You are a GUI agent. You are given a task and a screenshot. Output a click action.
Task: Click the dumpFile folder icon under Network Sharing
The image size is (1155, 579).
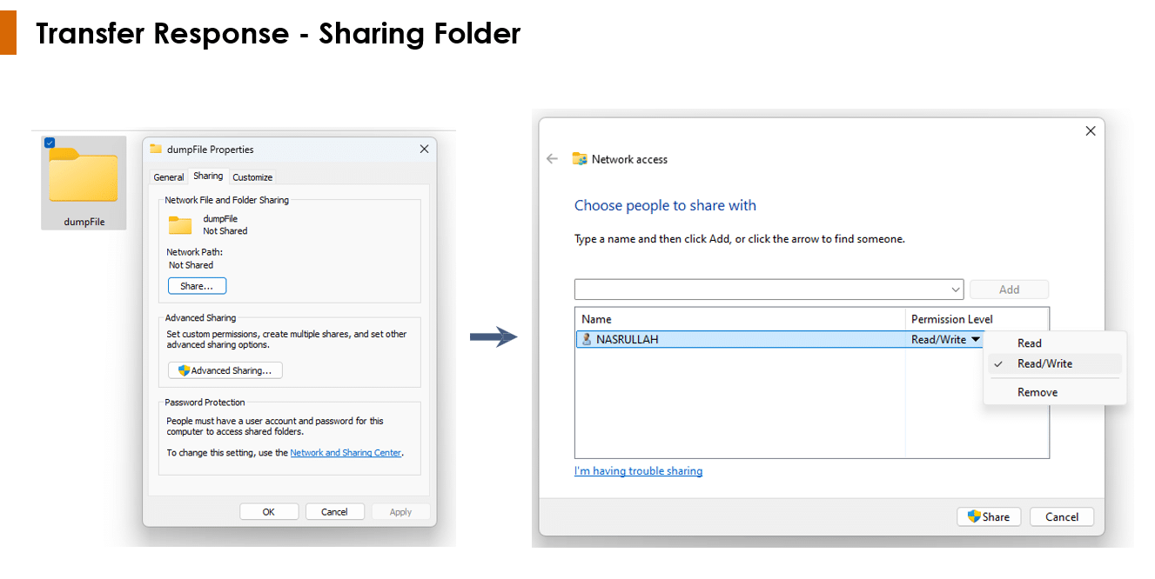coord(180,225)
